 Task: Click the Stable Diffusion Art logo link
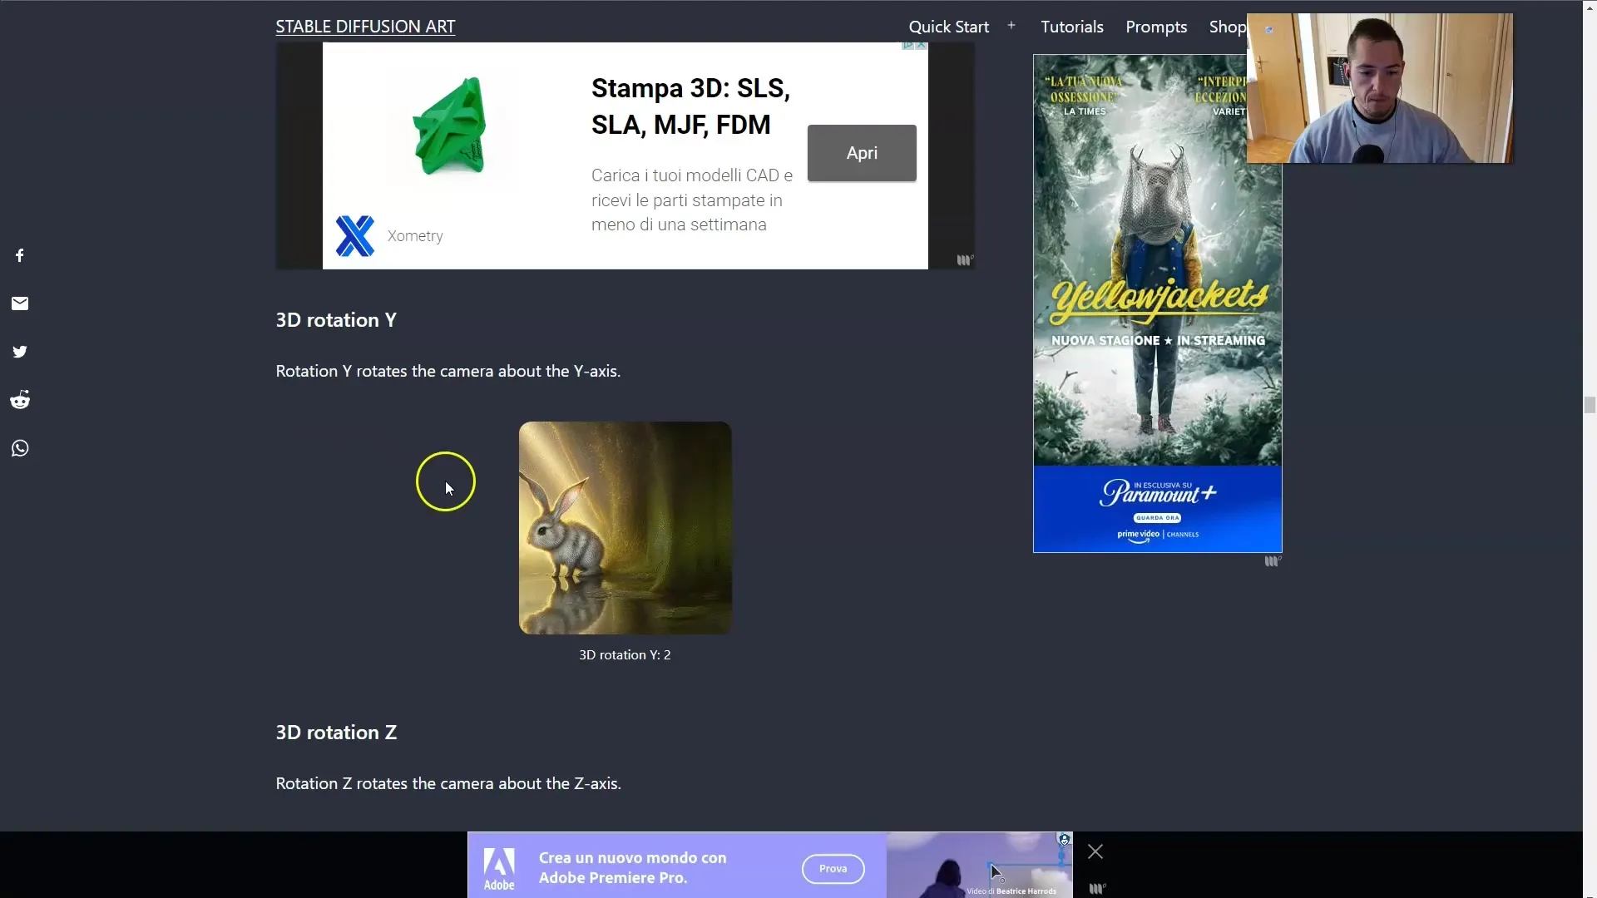pos(365,27)
